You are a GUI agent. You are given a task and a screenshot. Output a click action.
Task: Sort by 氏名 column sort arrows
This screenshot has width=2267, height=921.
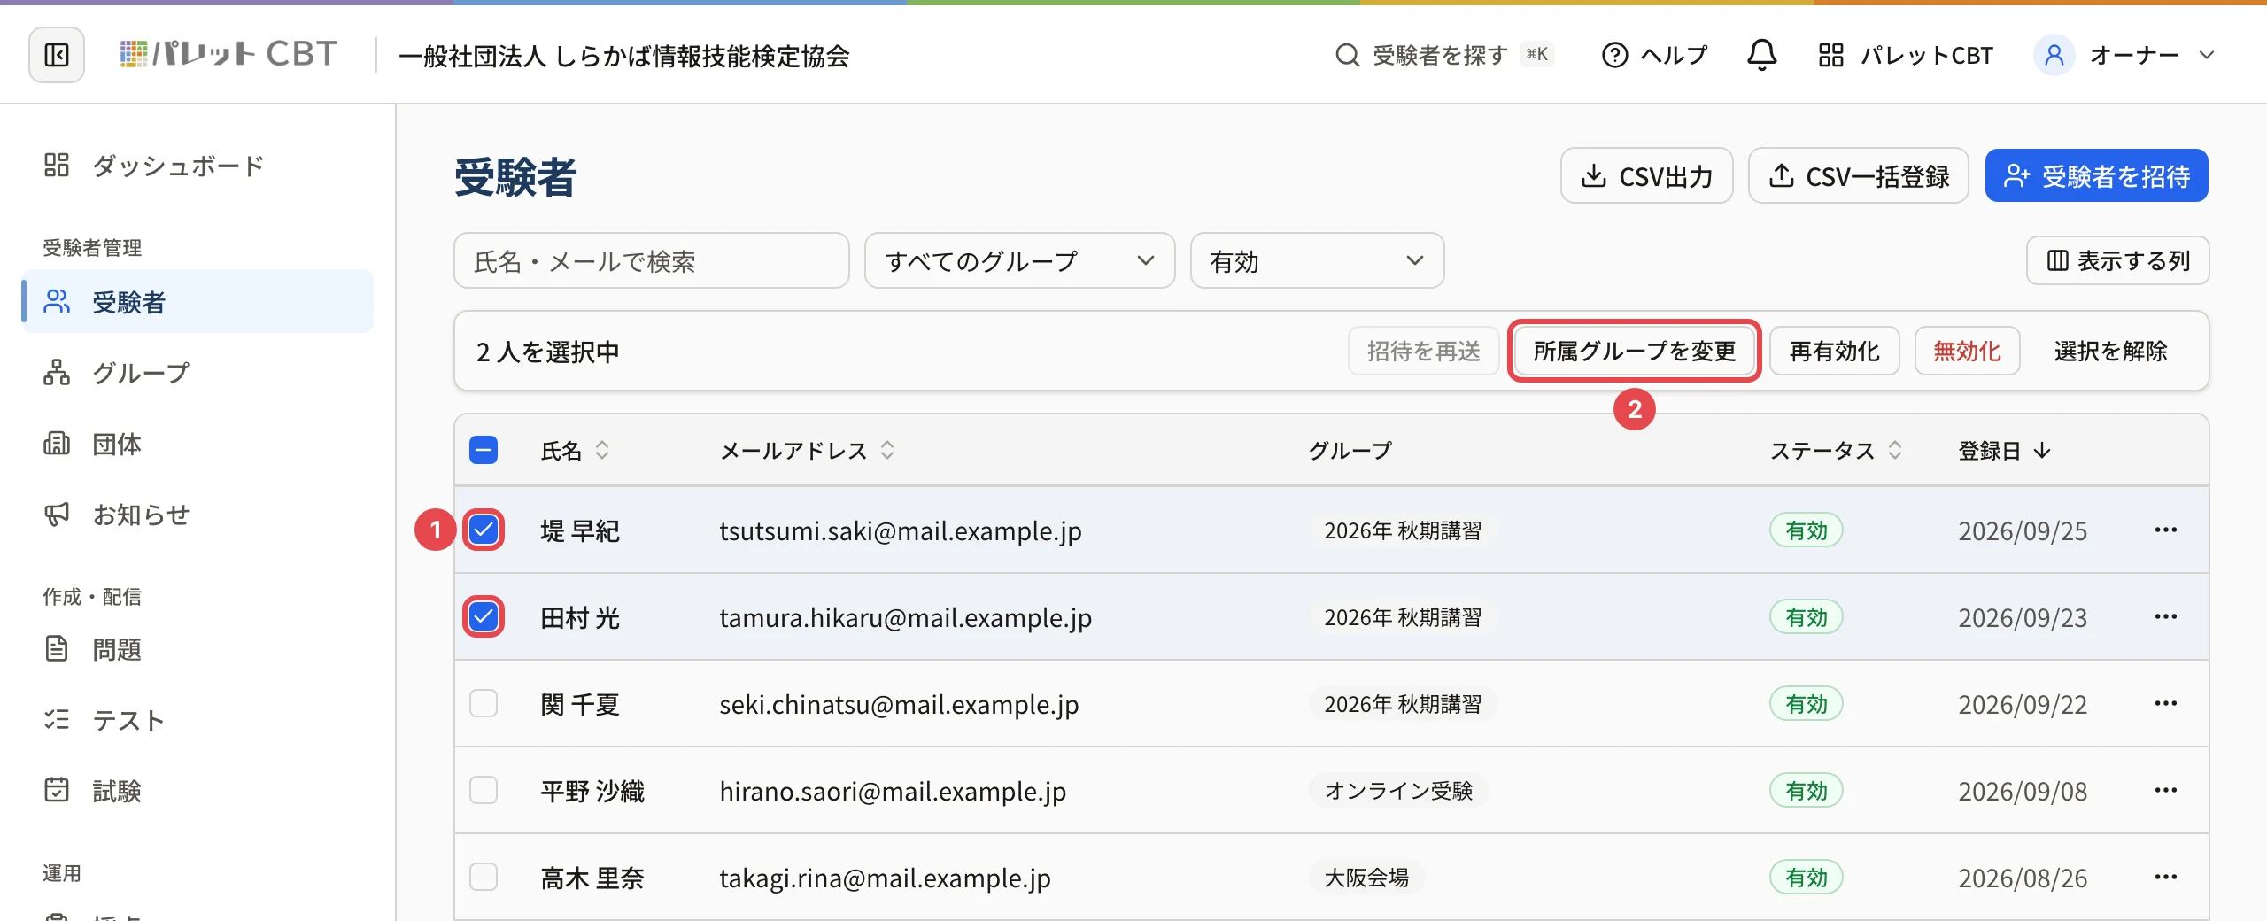[602, 451]
